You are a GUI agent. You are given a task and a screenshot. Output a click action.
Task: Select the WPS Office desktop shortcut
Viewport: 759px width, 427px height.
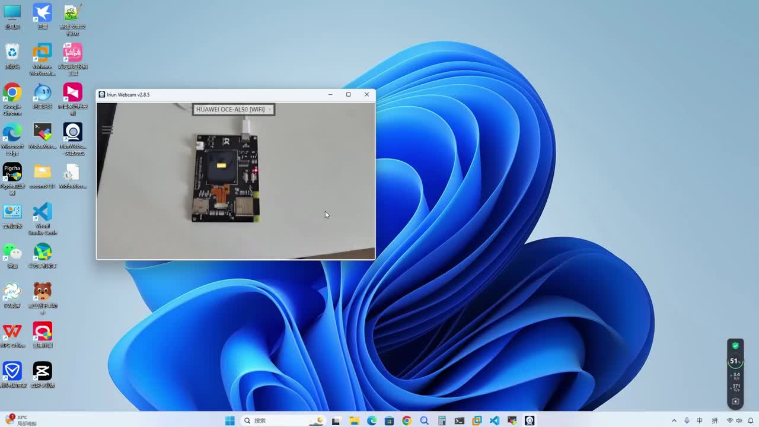[x=12, y=334]
